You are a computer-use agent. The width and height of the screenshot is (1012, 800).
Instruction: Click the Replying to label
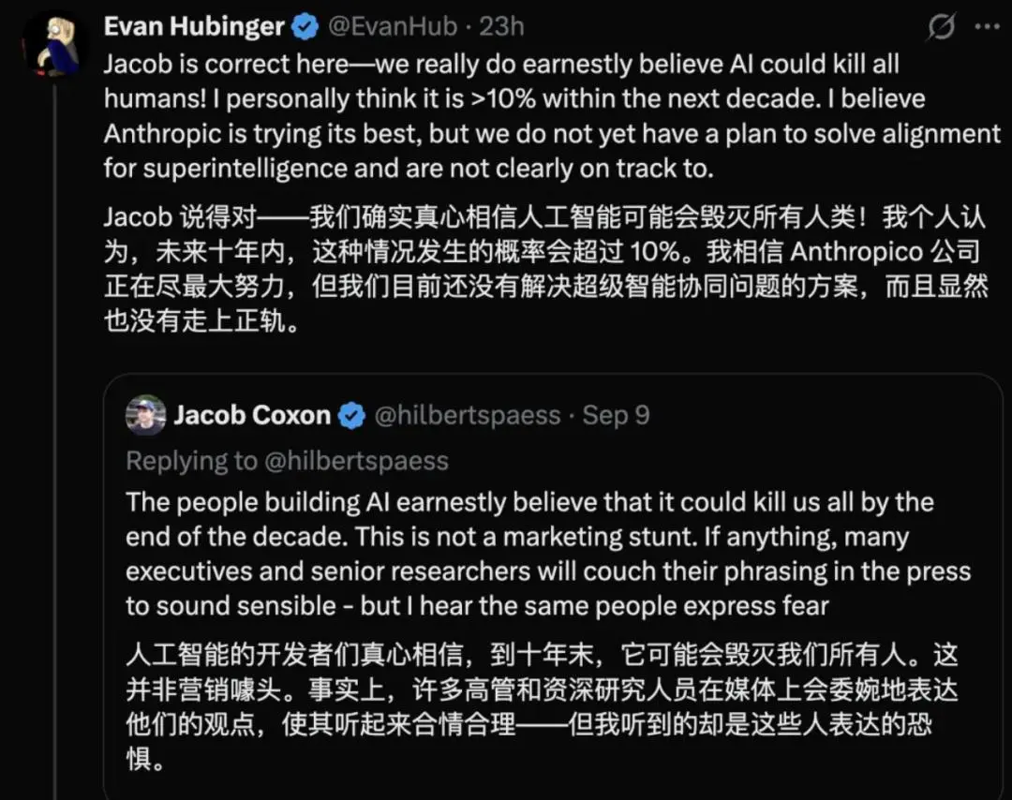192,461
